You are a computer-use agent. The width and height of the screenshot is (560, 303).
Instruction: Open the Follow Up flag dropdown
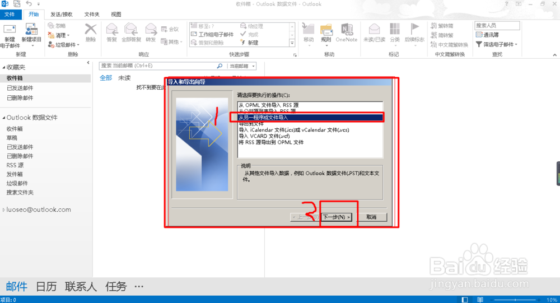tap(414, 35)
